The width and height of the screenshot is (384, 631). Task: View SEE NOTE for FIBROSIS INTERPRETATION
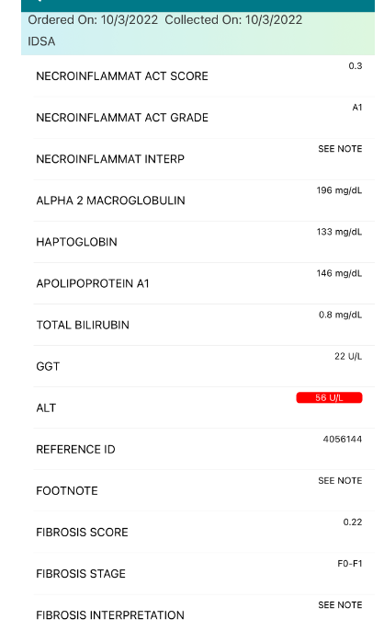[x=340, y=605]
